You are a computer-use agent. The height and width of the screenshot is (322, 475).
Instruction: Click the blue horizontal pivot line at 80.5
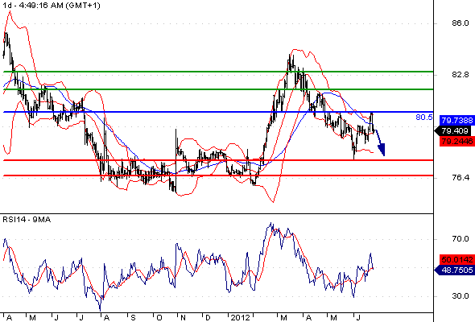(218, 112)
